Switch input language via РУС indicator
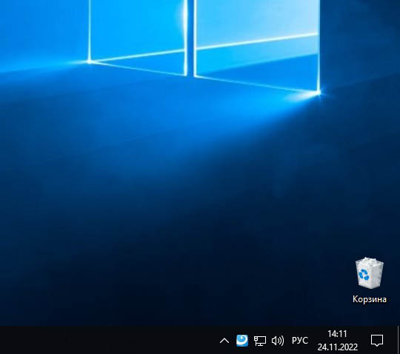 (300, 341)
